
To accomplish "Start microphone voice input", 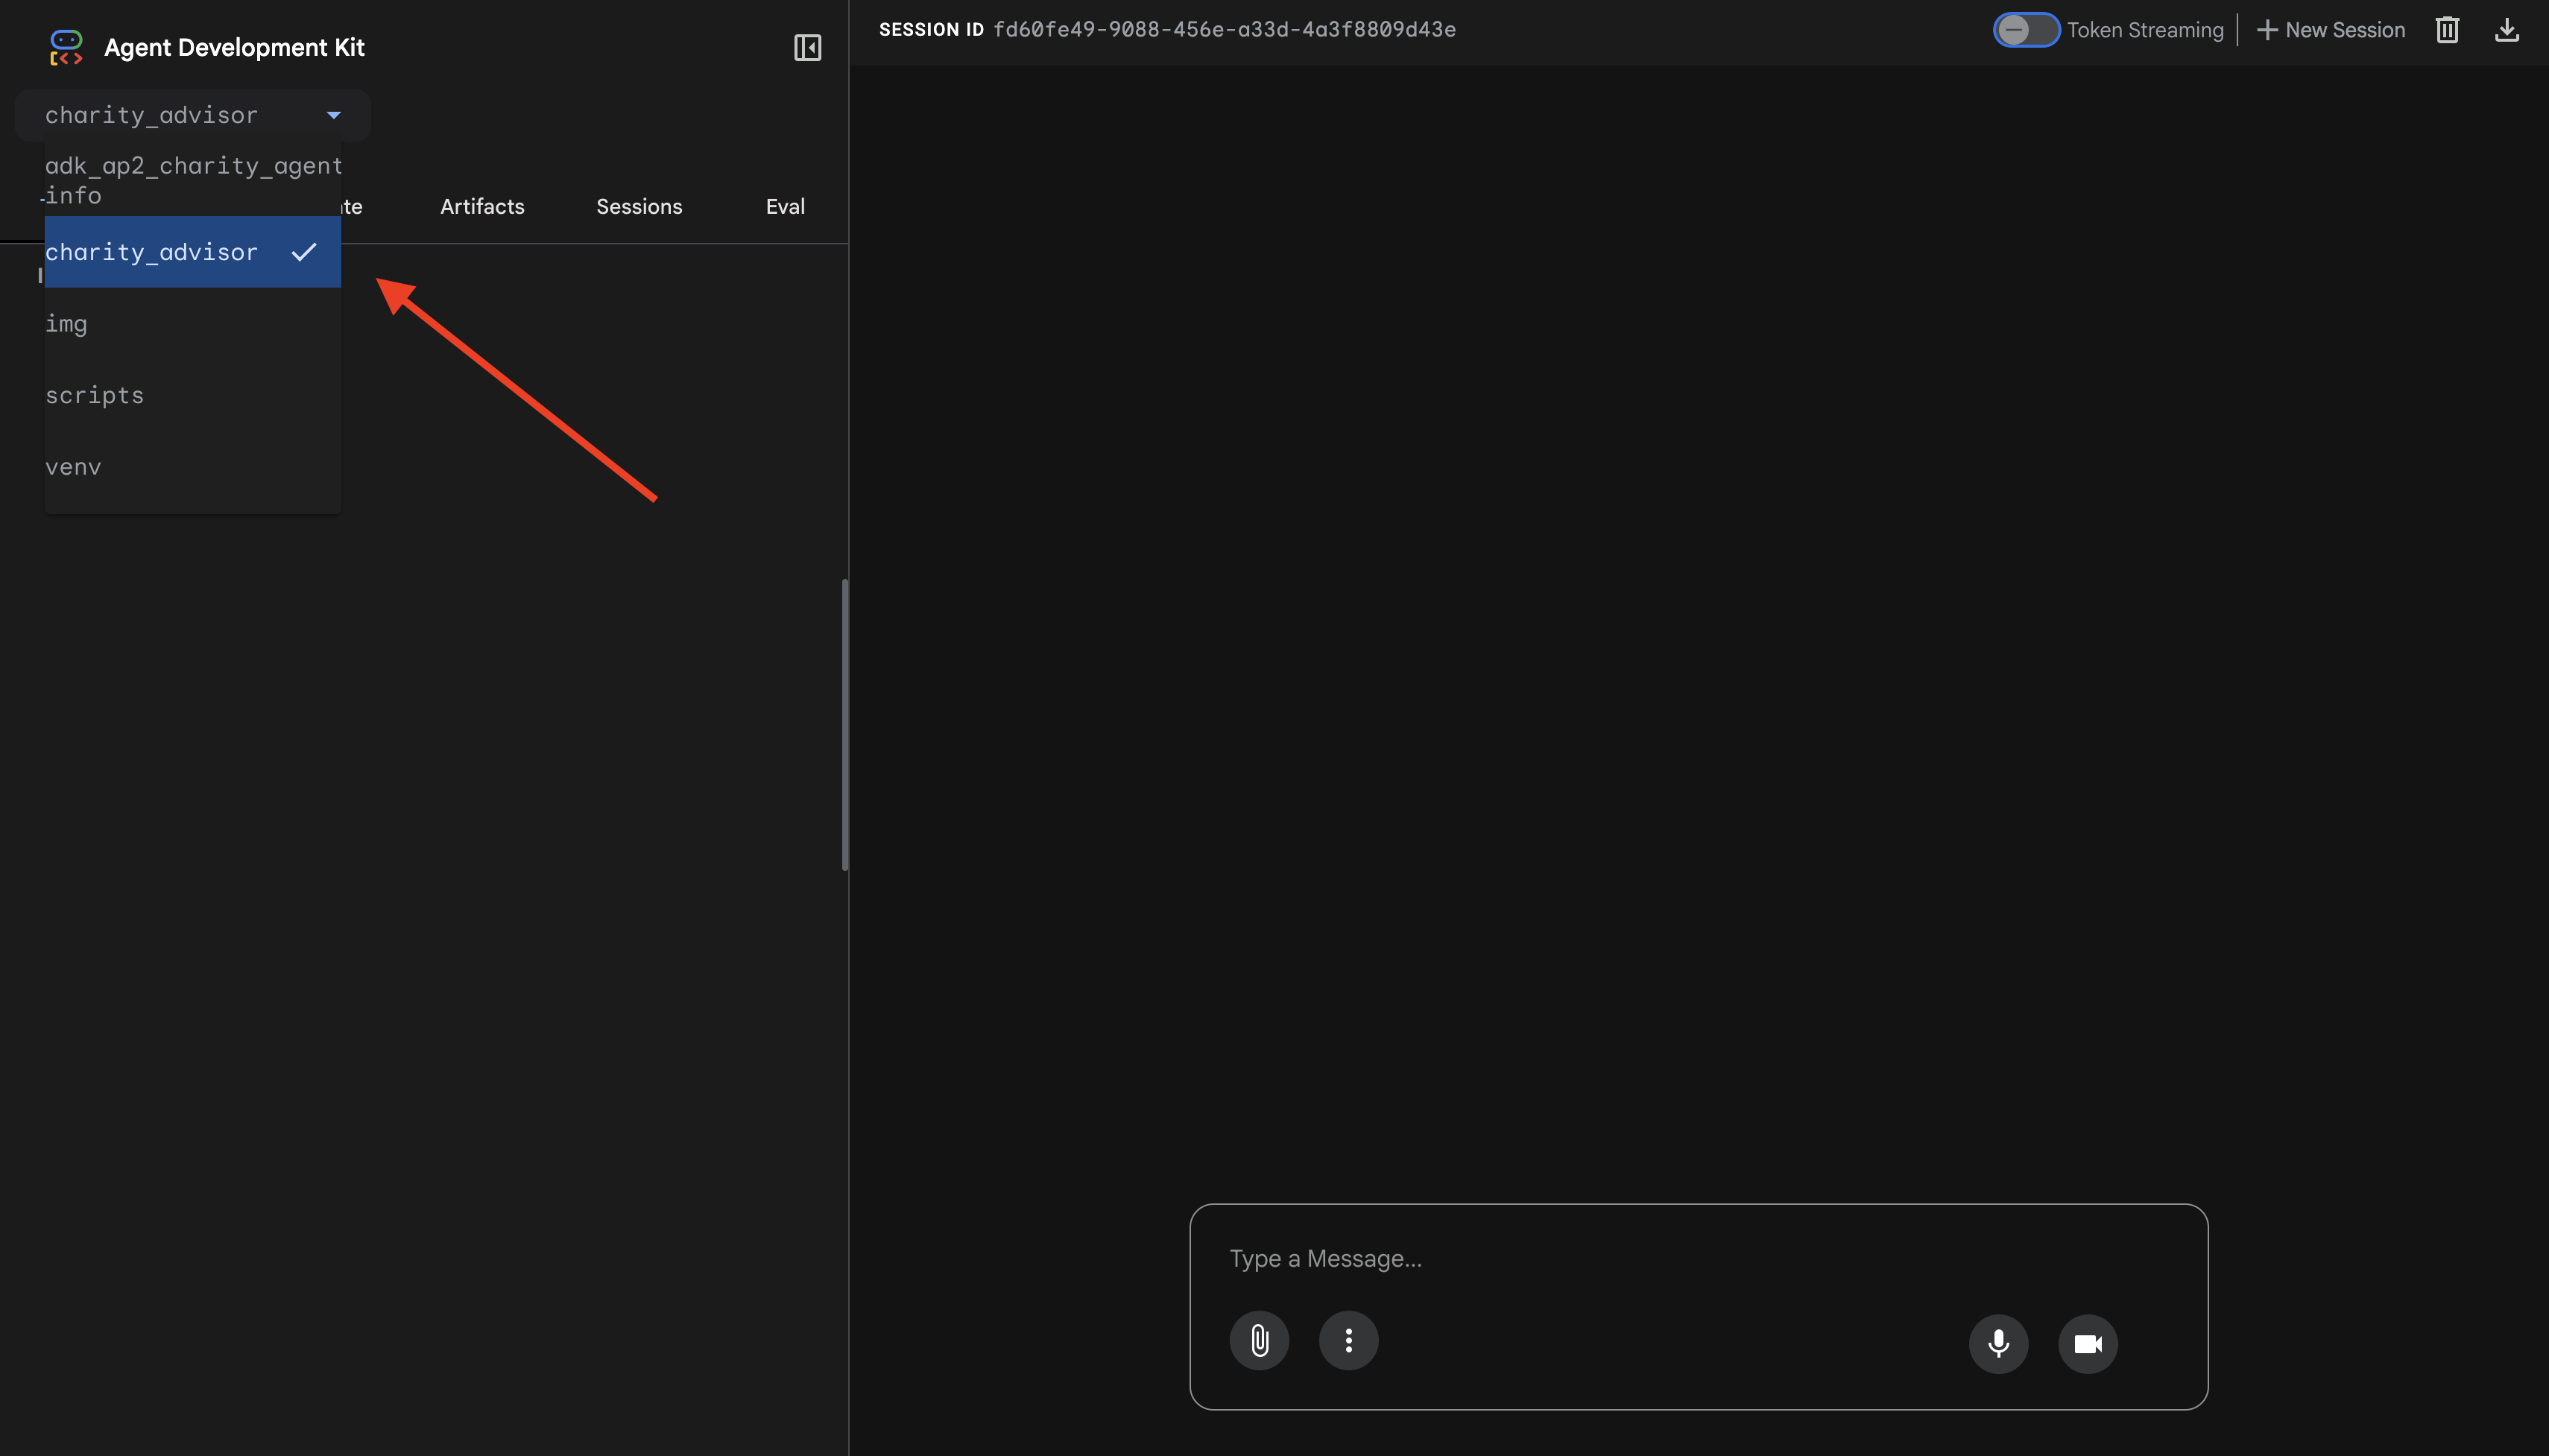I will click(x=1997, y=1343).
